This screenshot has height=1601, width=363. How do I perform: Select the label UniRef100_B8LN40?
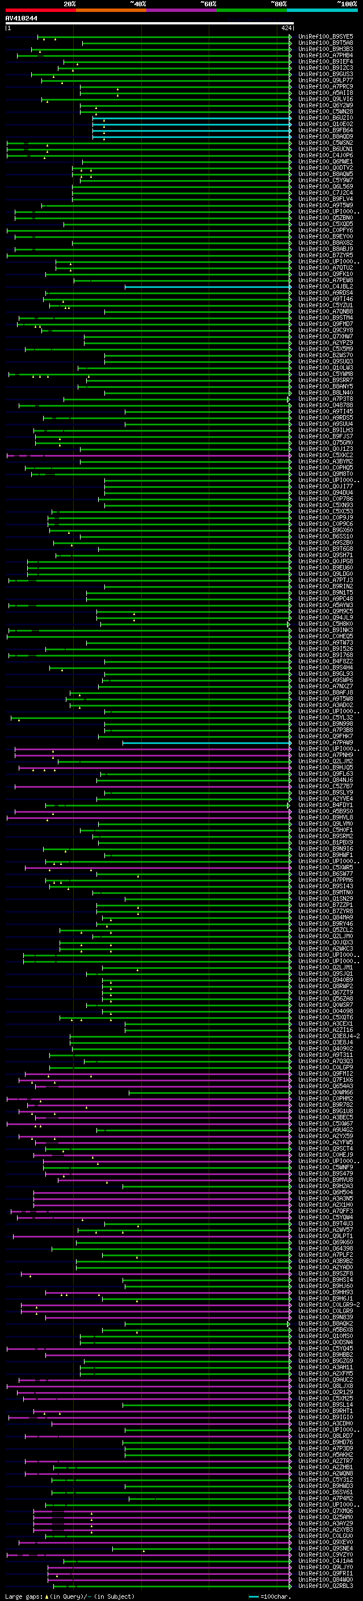[x=326, y=393]
